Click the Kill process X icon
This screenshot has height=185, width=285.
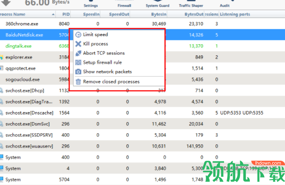tap(78, 44)
